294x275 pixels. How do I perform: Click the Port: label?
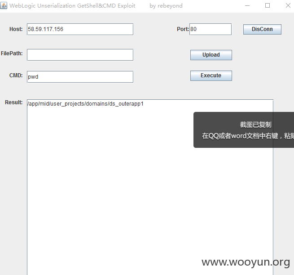click(x=183, y=29)
